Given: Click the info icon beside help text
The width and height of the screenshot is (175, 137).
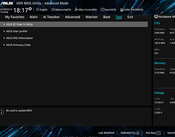Looking at the screenshot, I should click(2, 112).
